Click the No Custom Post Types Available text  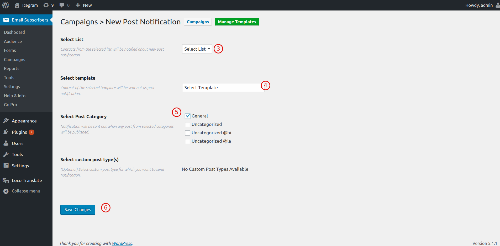215,169
